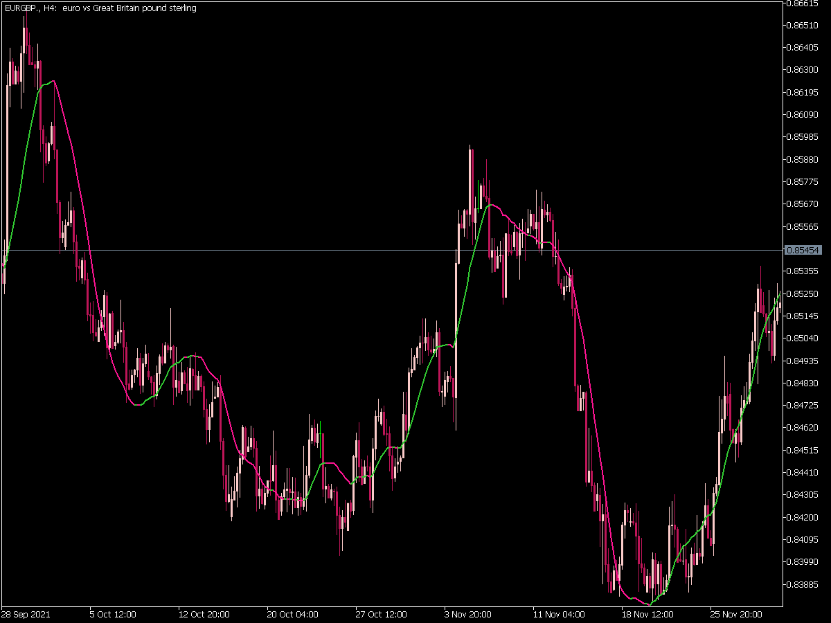Click the 0.85880 price axis label
Viewport: 831px width, 623px height.
802,160
